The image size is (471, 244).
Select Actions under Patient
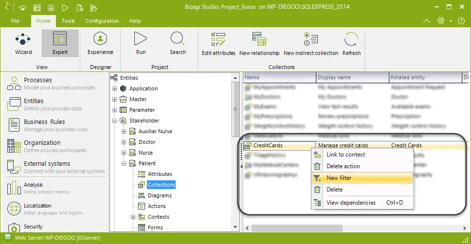pos(157,206)
